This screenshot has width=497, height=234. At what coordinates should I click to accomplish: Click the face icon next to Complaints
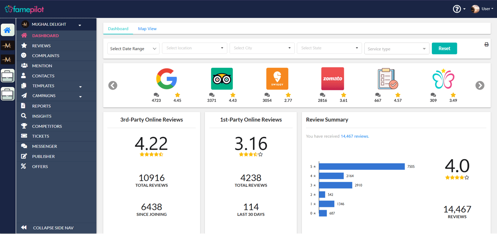pos(24,55)
